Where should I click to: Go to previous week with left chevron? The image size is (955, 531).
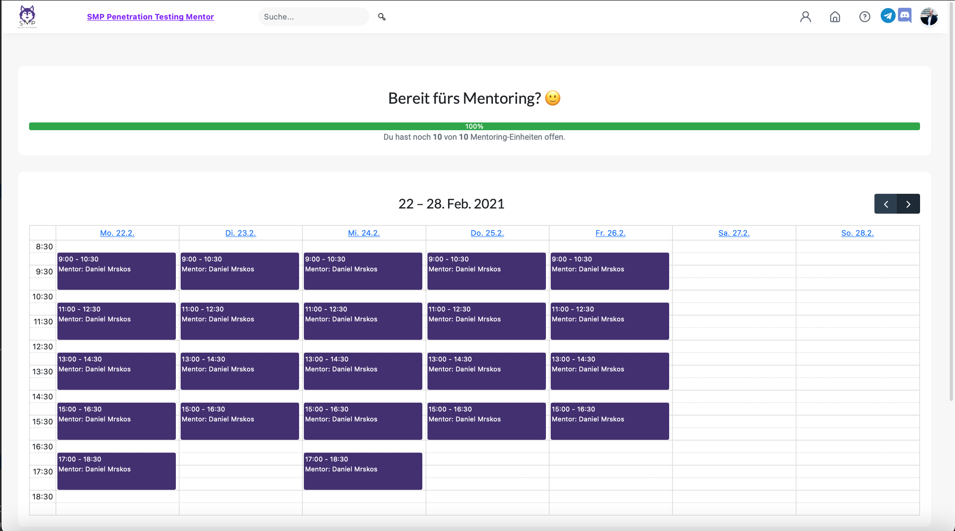[x=885, y=204]
